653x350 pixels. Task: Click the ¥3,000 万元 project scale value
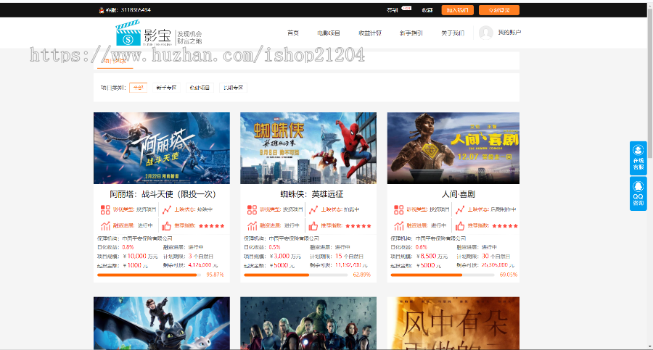(285, 257)
